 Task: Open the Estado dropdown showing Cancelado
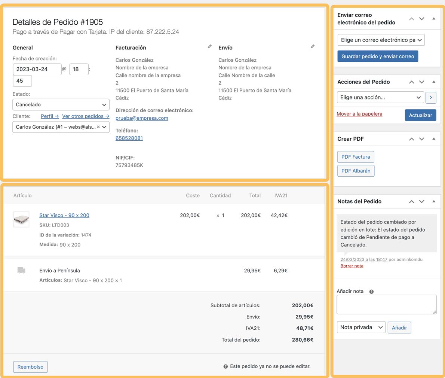(61, 105)
